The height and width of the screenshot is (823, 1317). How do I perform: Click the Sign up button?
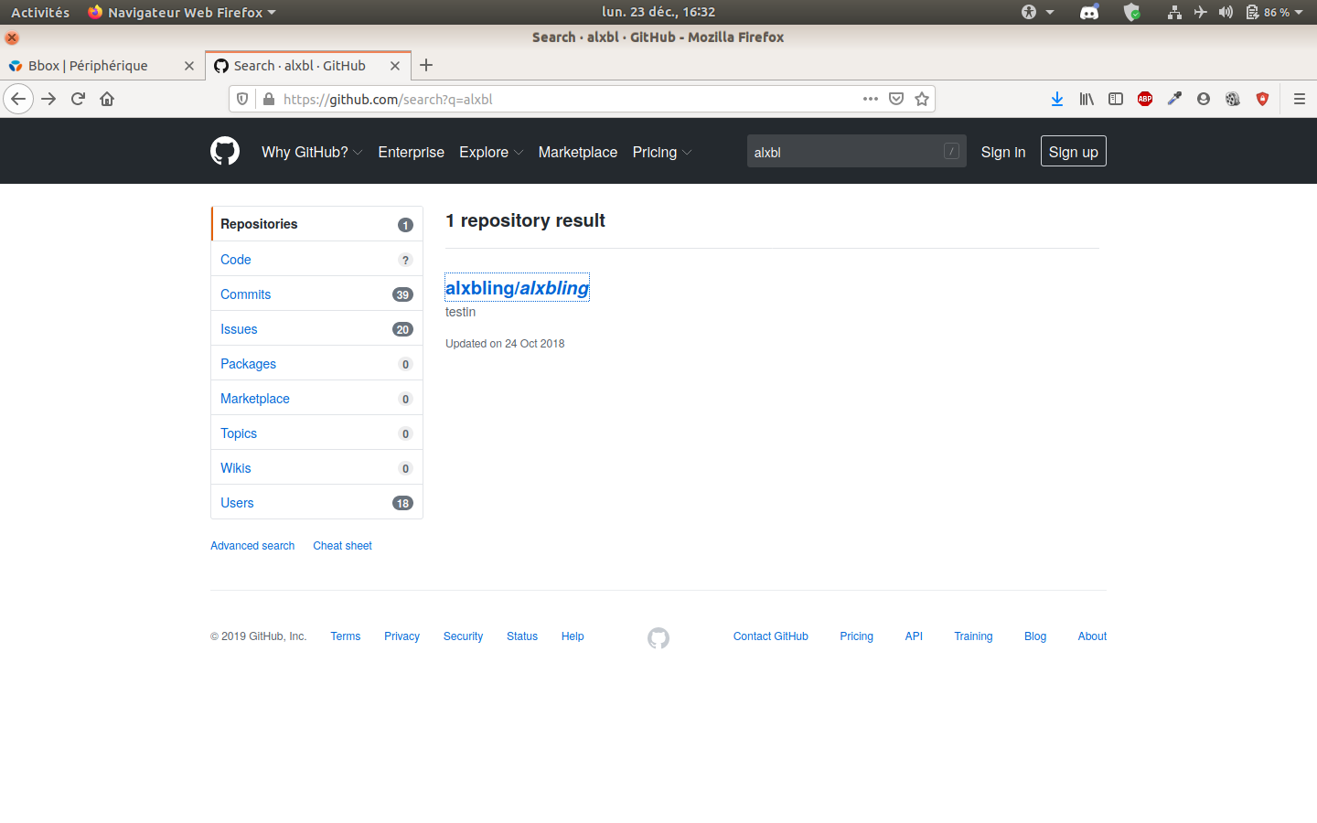(1074, 152)
